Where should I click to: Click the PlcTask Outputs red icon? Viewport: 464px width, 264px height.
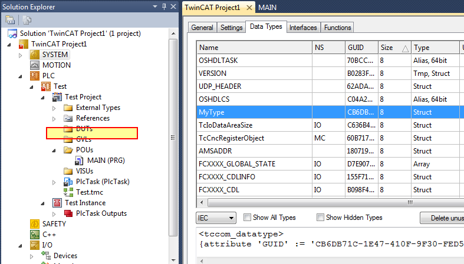point(68,213)
